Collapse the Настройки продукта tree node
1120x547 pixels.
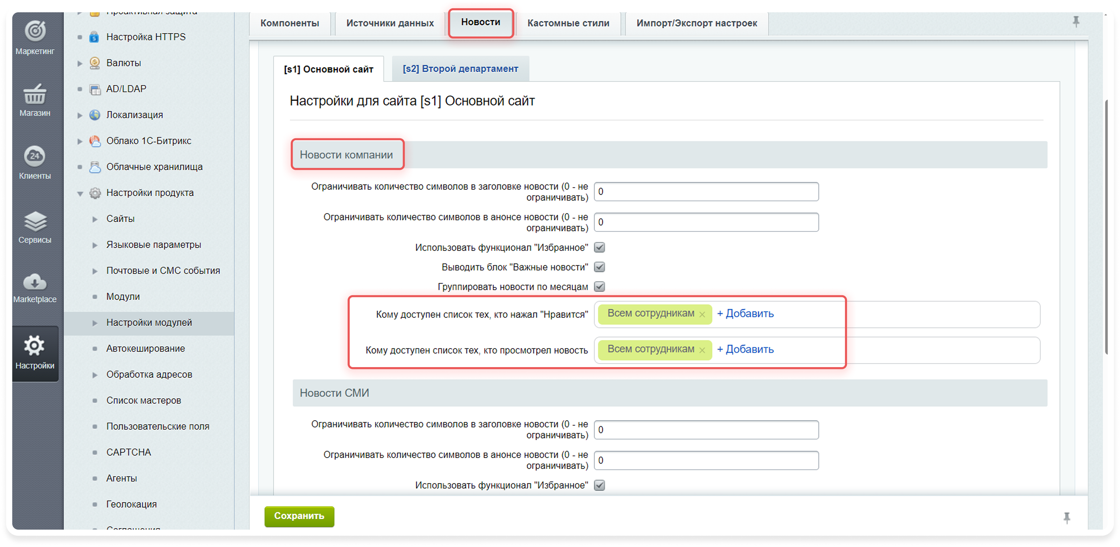point(80,193)
